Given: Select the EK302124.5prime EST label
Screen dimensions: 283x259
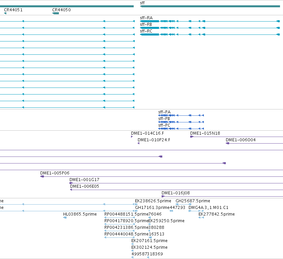Looking at the screenshot, I should pyautogui.click(x=149, y=248).
